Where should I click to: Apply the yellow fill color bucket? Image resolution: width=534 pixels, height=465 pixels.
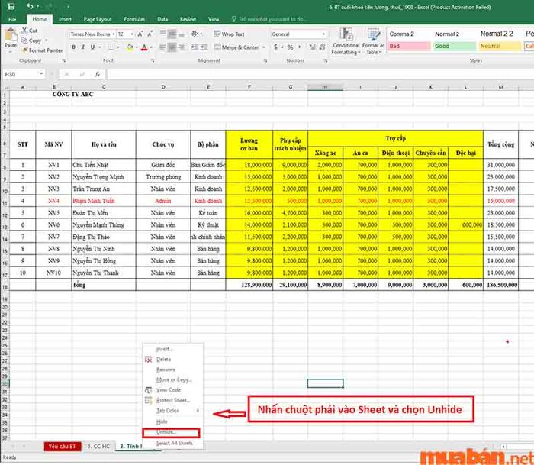(130, 47)
